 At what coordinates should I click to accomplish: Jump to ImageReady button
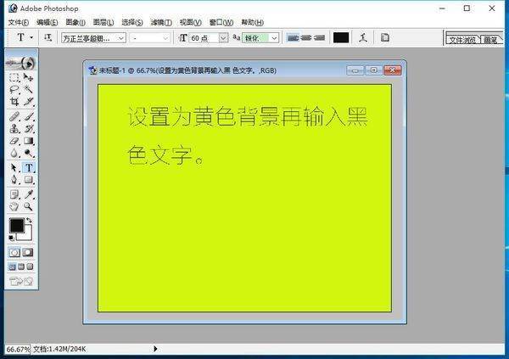pos(21,281)
